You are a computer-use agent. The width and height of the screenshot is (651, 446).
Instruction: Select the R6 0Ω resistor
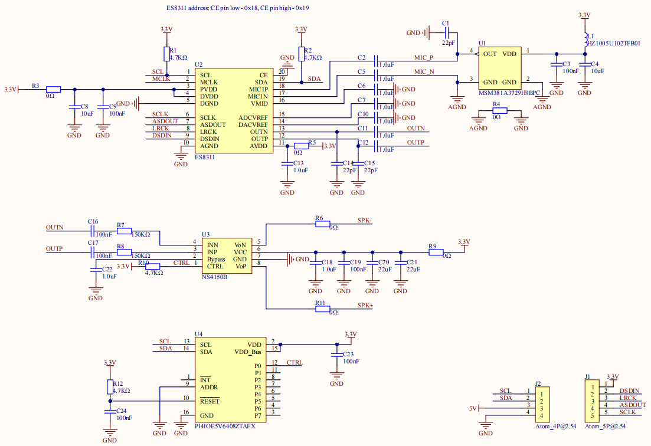point(322,224)
